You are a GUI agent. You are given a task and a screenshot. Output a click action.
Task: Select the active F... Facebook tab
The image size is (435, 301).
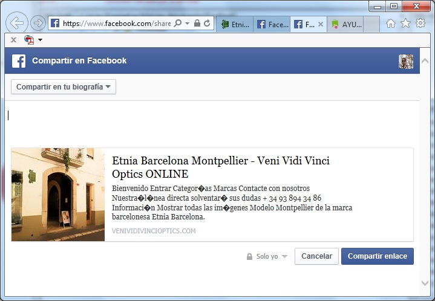click(304, 24)
